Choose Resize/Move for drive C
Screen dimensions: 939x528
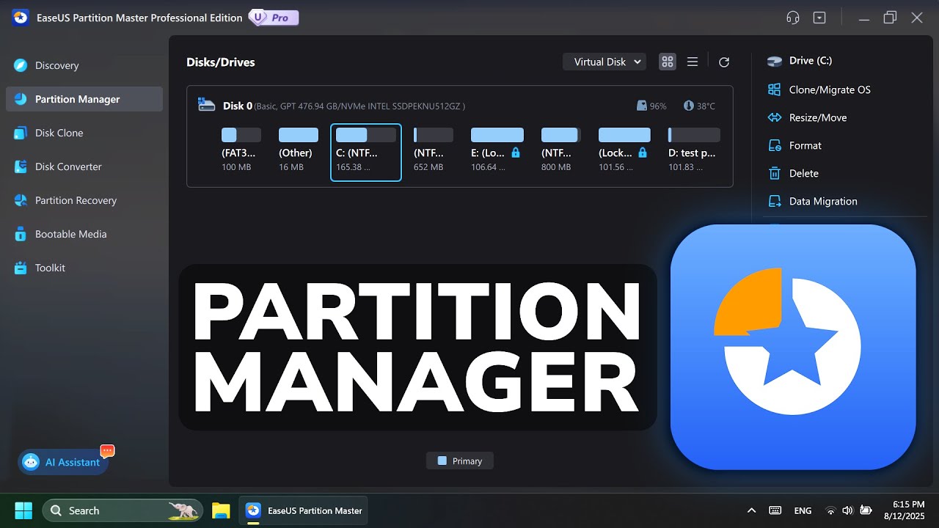pyautogui.click(x=807, y=117)
